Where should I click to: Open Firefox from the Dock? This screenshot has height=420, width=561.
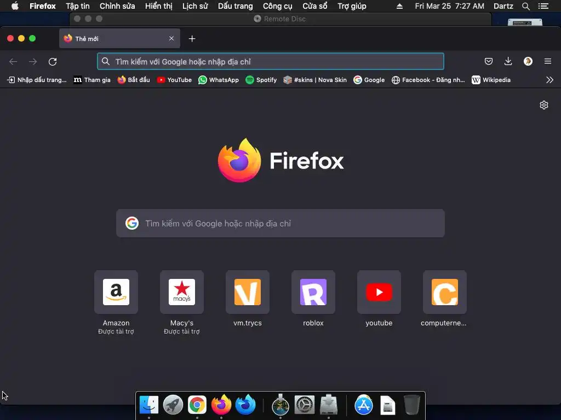(221, 405)
